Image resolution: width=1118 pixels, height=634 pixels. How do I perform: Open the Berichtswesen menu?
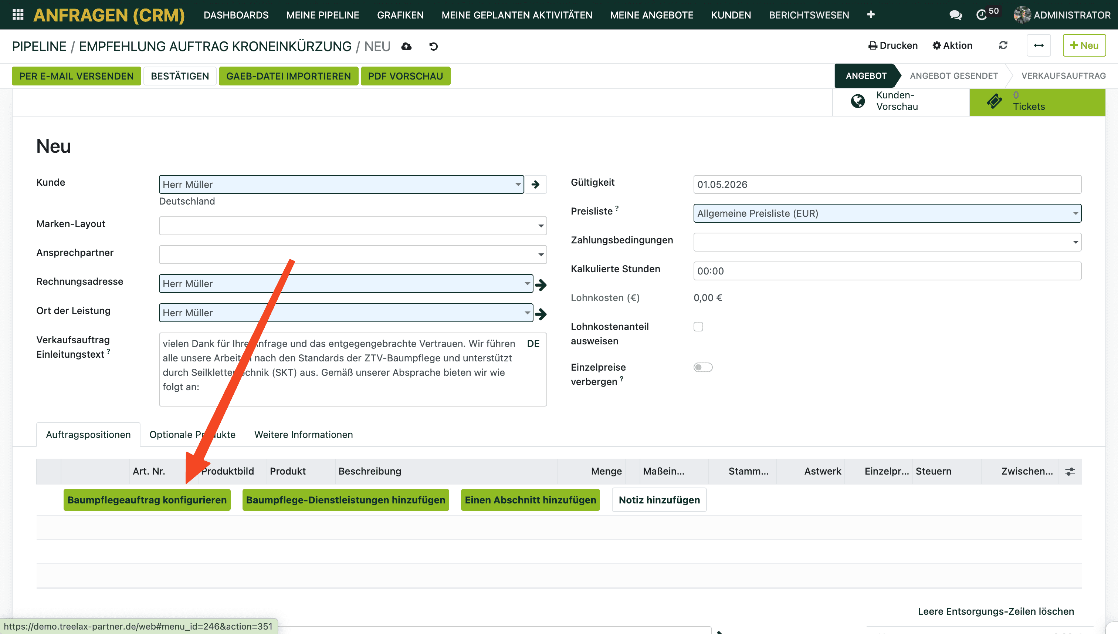pos(809,15)
